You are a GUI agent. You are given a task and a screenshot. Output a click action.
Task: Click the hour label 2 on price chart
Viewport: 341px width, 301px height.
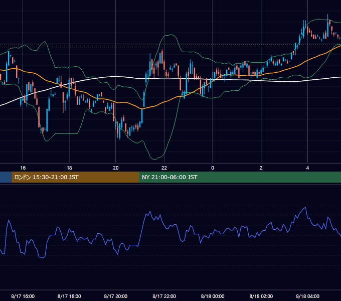tap(261, 168)
